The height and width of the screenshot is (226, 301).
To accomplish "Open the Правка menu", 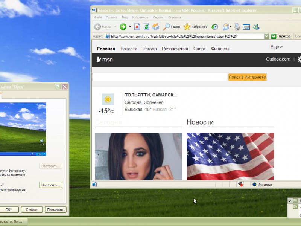I will pyautogui.click(x=112, y=17).
